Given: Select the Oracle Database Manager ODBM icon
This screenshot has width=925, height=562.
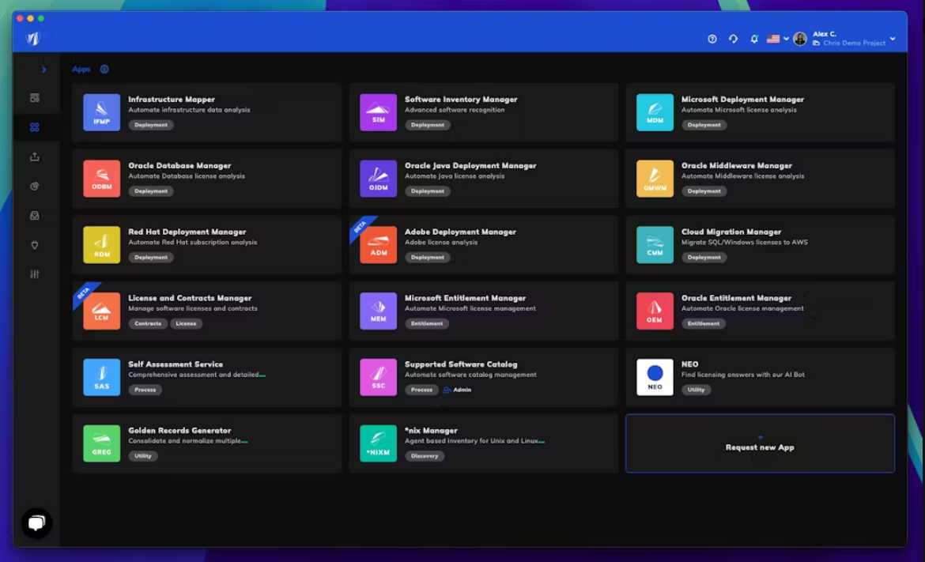Looking at the screenshot, I should [x=101, y=178].
